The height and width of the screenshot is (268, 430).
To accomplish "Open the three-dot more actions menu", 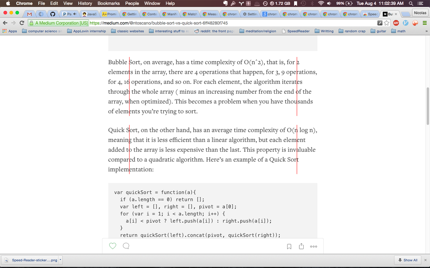I will 313,246.
